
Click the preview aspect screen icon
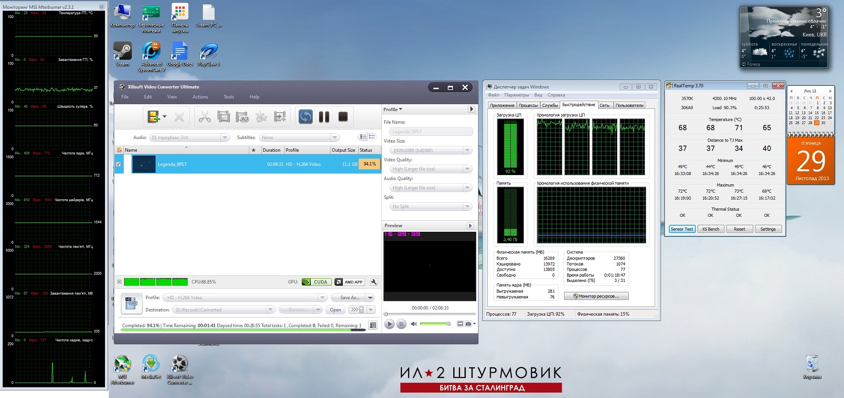[460, 324]
